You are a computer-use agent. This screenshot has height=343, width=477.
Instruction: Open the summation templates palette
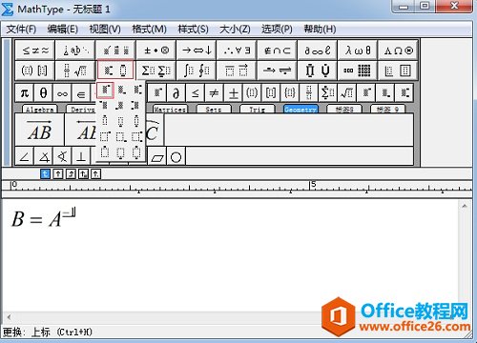coord(156,71)
